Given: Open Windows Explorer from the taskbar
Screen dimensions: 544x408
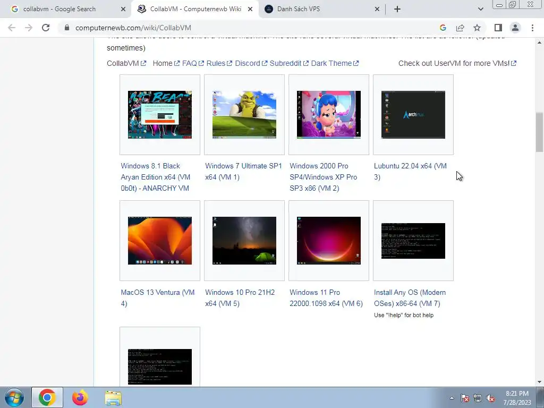Looking at the screenshot, I should pos(113,398).
